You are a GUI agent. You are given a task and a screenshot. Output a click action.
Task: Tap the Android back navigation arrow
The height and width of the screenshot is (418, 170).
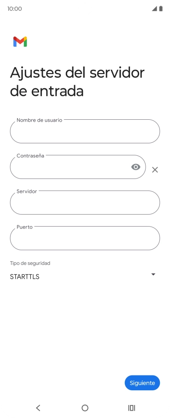tap(38, 408)
